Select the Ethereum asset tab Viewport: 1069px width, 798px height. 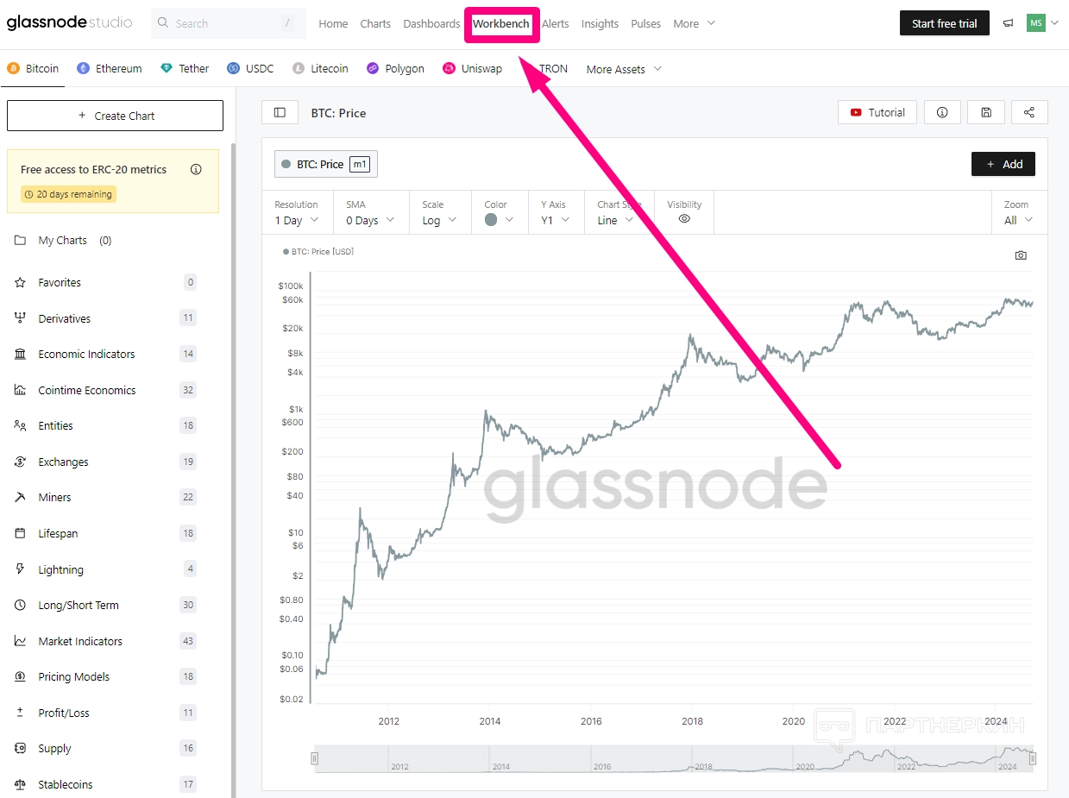(110, 69)
